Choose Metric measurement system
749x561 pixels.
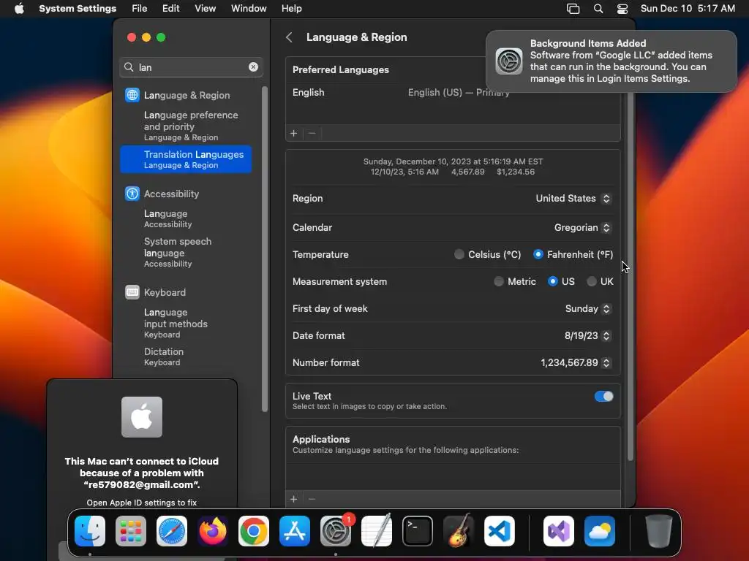(499, 281)
